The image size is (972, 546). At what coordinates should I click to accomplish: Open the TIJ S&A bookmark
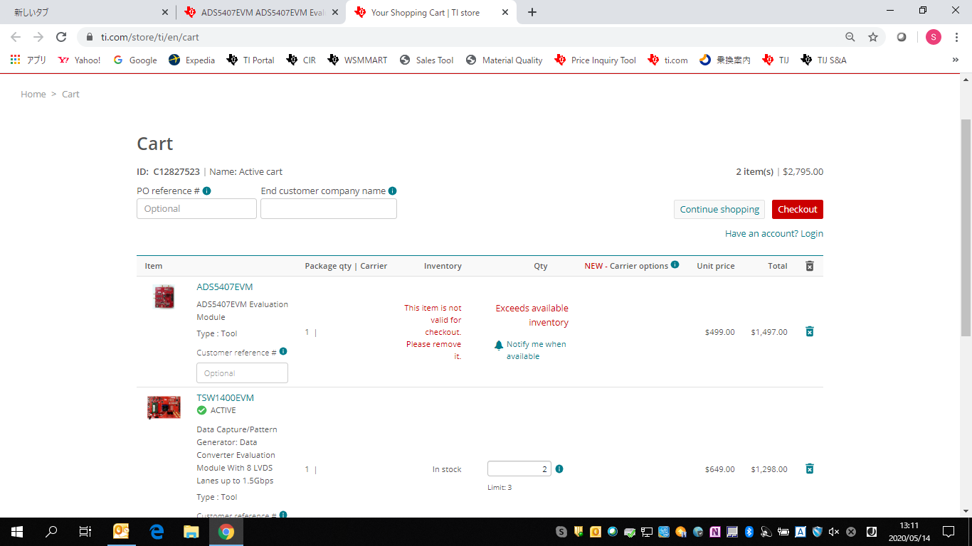tap(824, 60)
